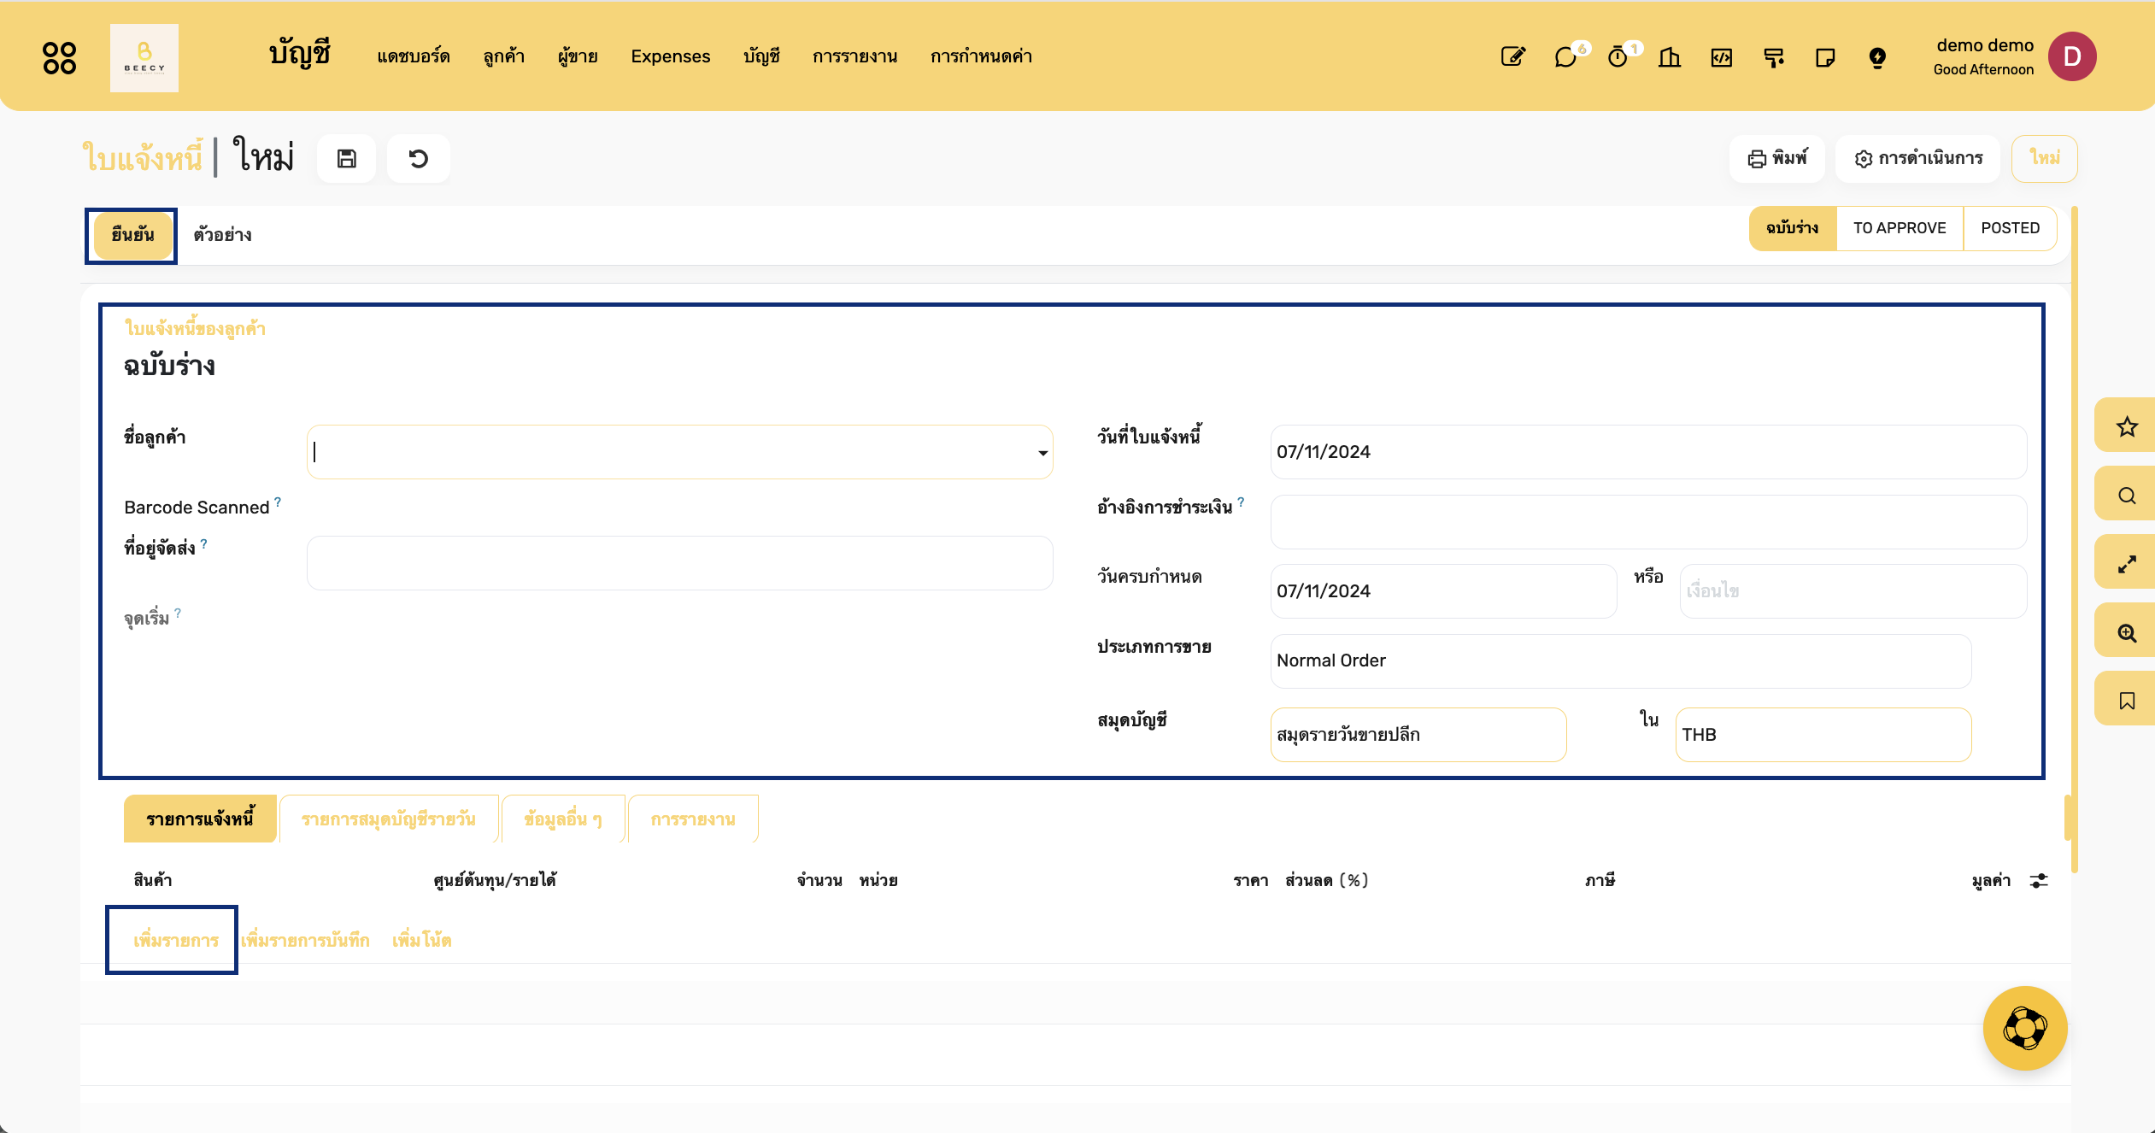The width and height of the screenshot is (2155, 1133).
Task: Switch to ข้อมูลอื่น ๆ tab
Action: tap(563, 819)
